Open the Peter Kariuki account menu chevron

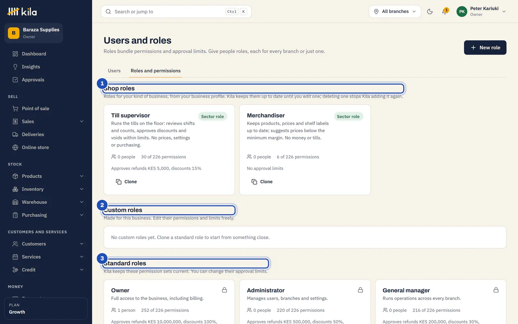coord(504,12)
